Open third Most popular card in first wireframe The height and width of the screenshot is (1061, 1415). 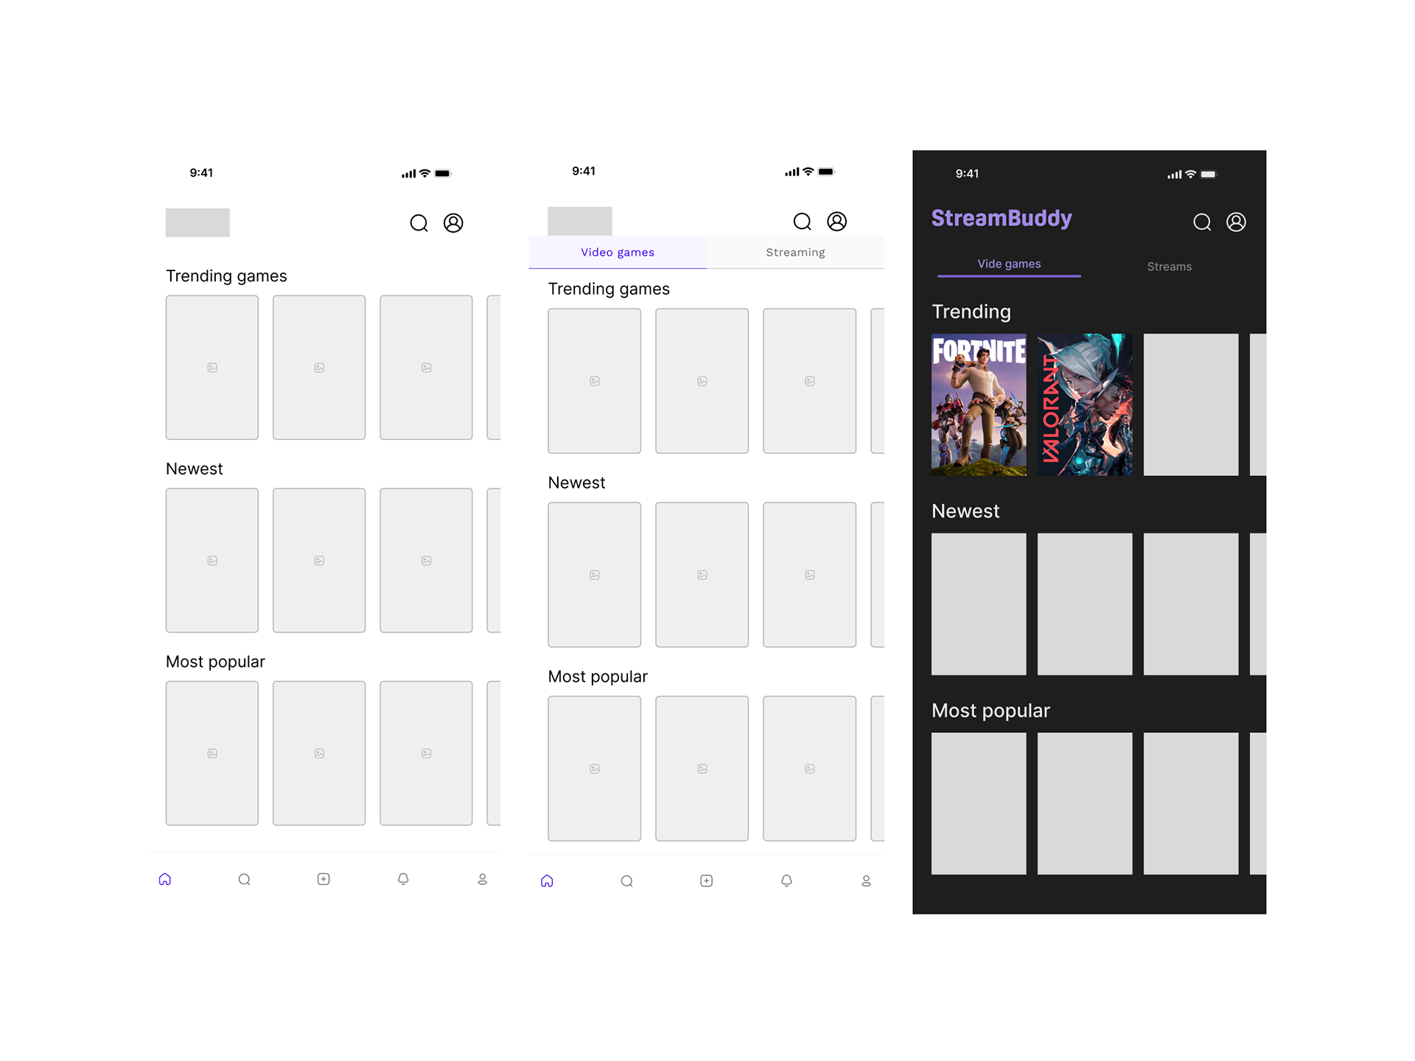(x=426, y=754)
